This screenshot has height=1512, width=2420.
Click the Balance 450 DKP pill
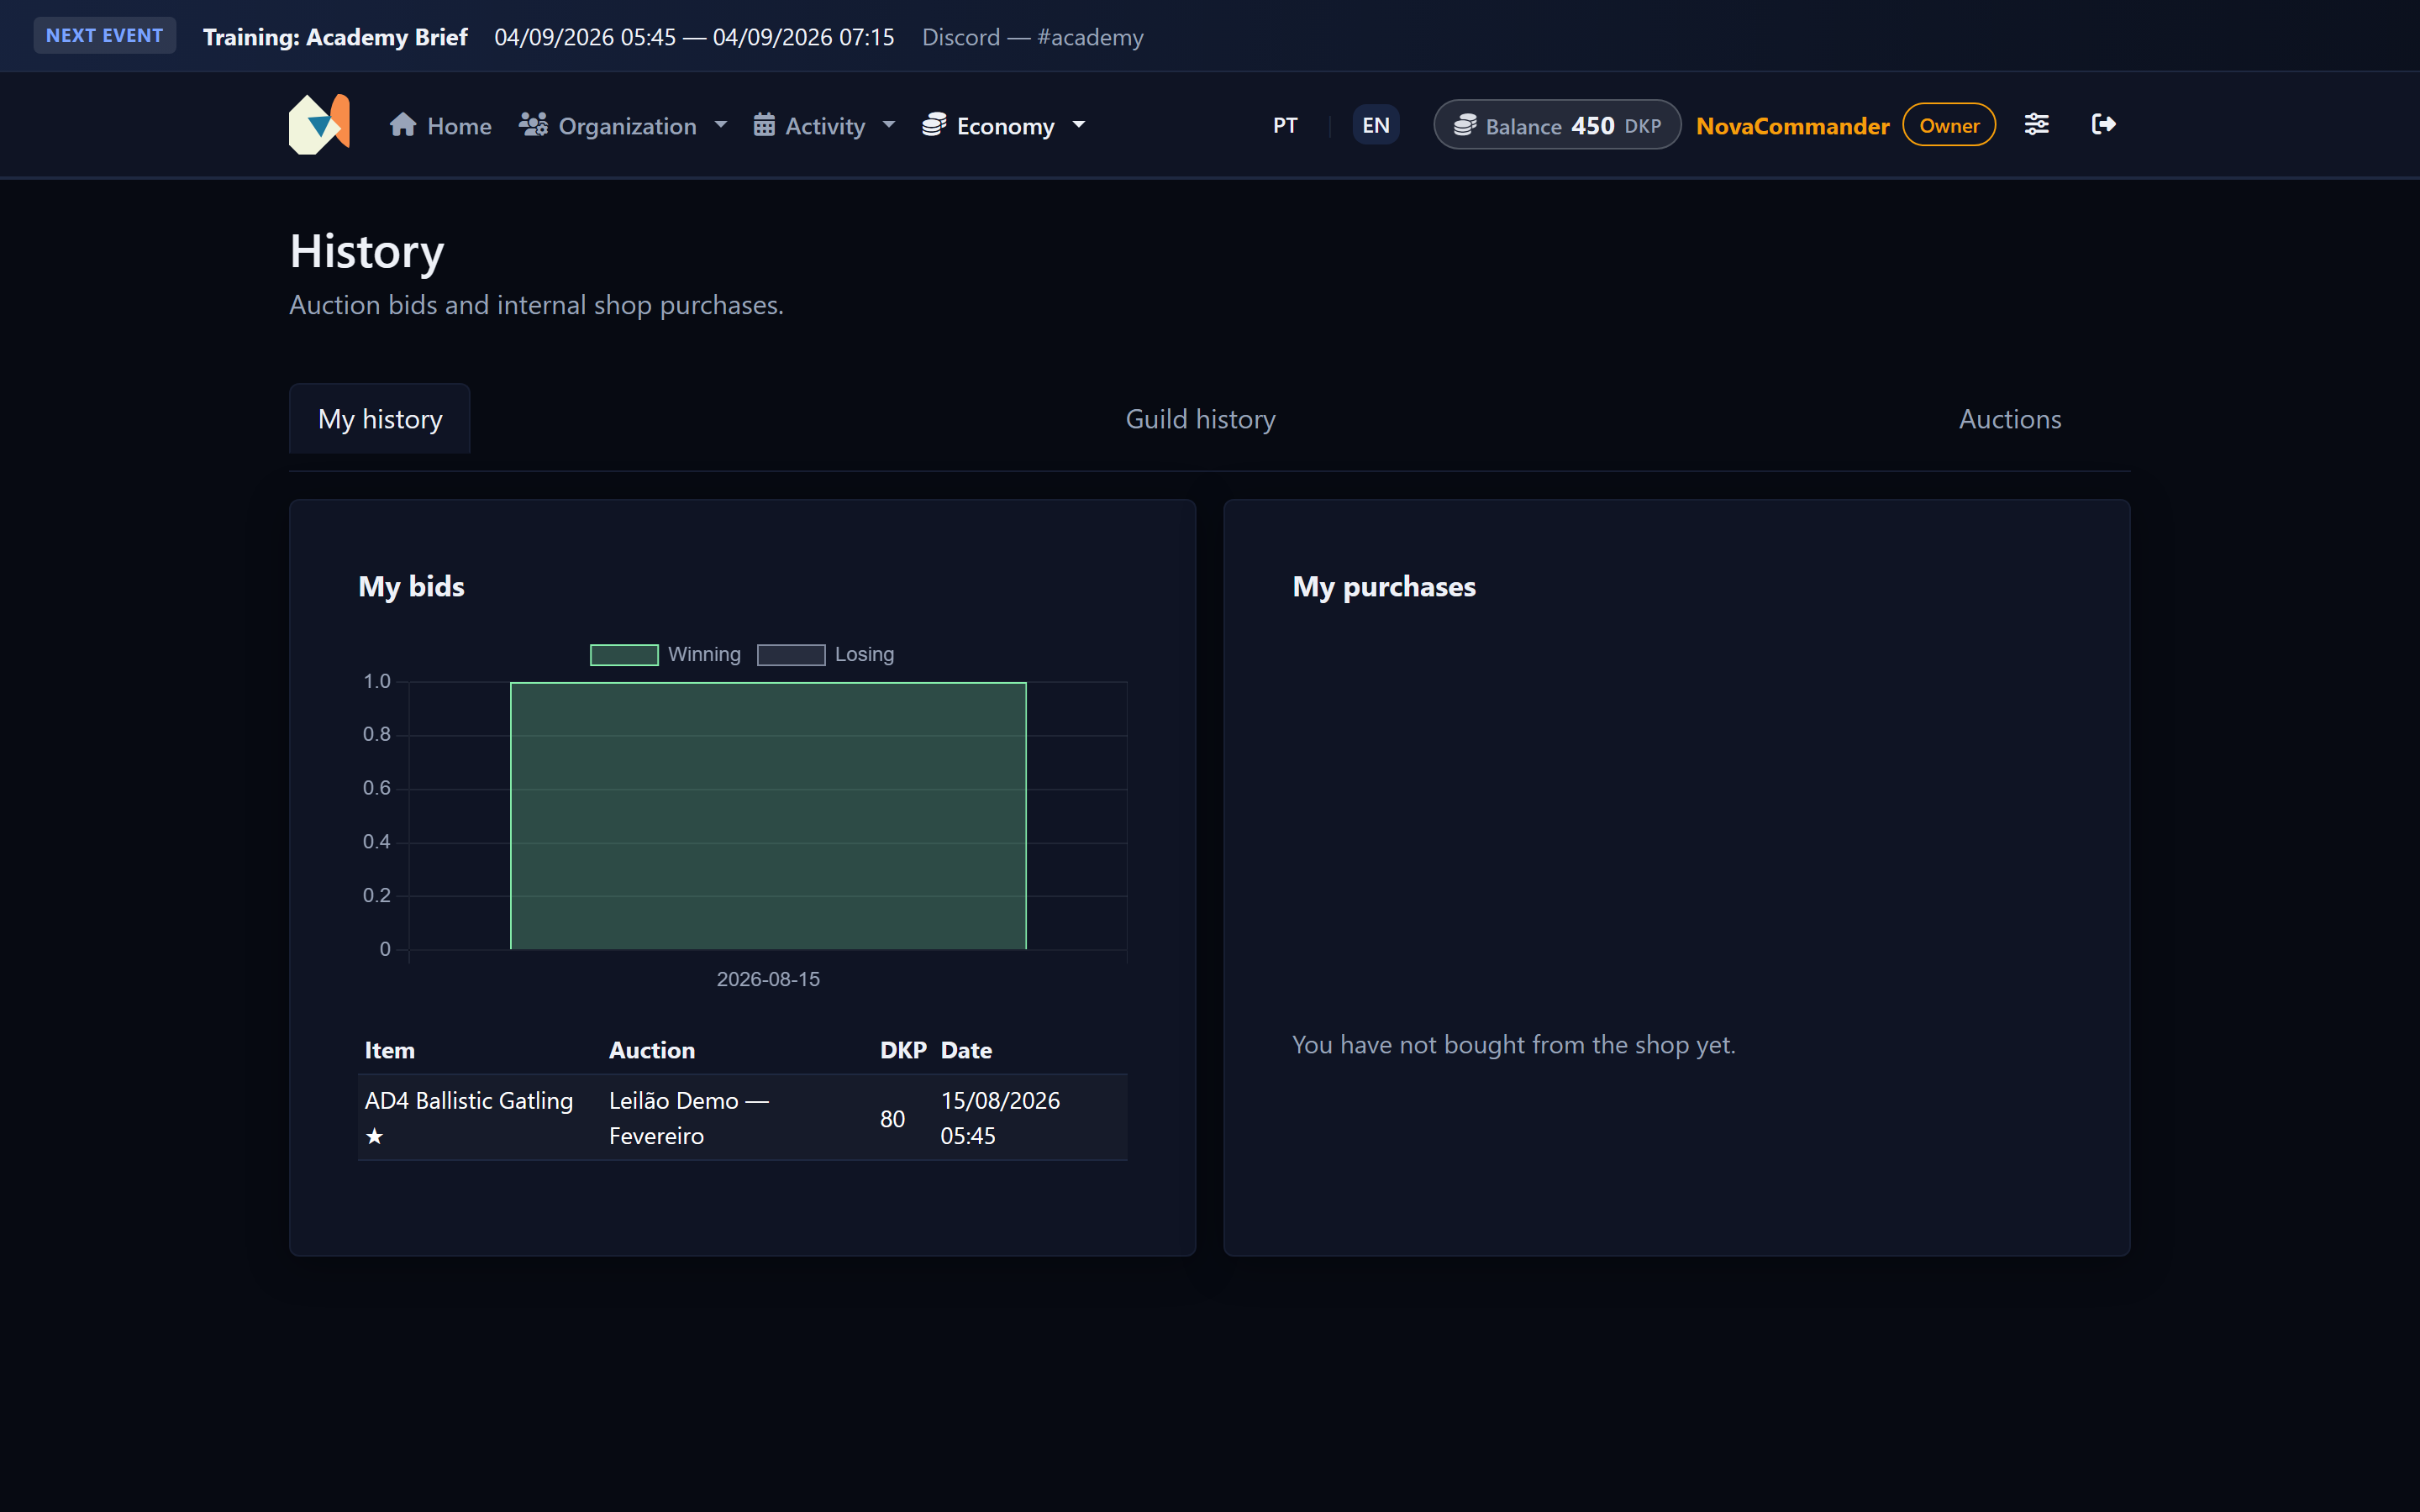(x=1557, y=125)
